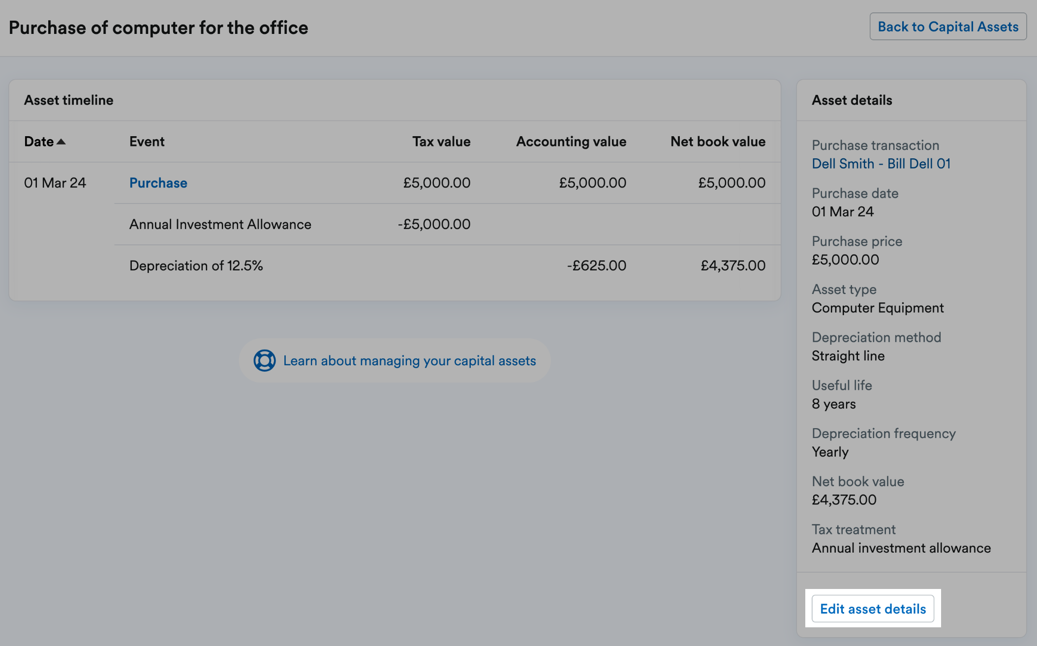
Task: Click the Asset details heading
Action: (852, 100)
